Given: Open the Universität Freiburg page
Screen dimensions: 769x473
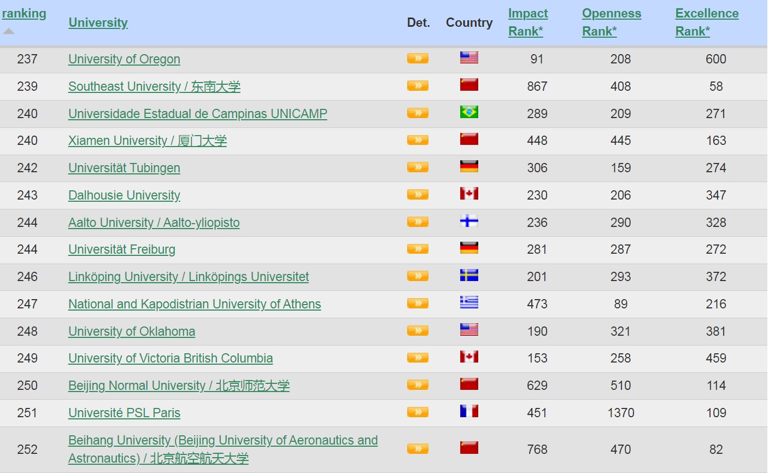Looking at the screenshot, I should click(121, 249).
